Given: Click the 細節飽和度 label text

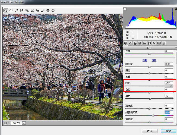Looking at the screenshot, I should pyautogui.click(x=131, y=112).
